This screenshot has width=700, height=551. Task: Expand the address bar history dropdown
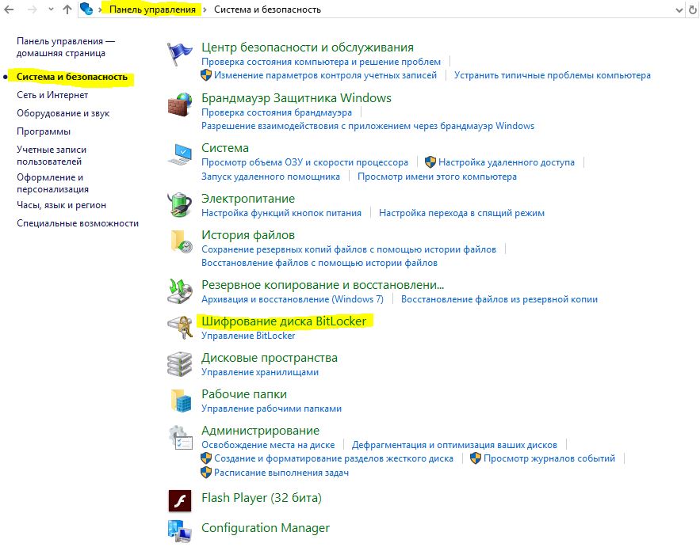coord(679,9)
